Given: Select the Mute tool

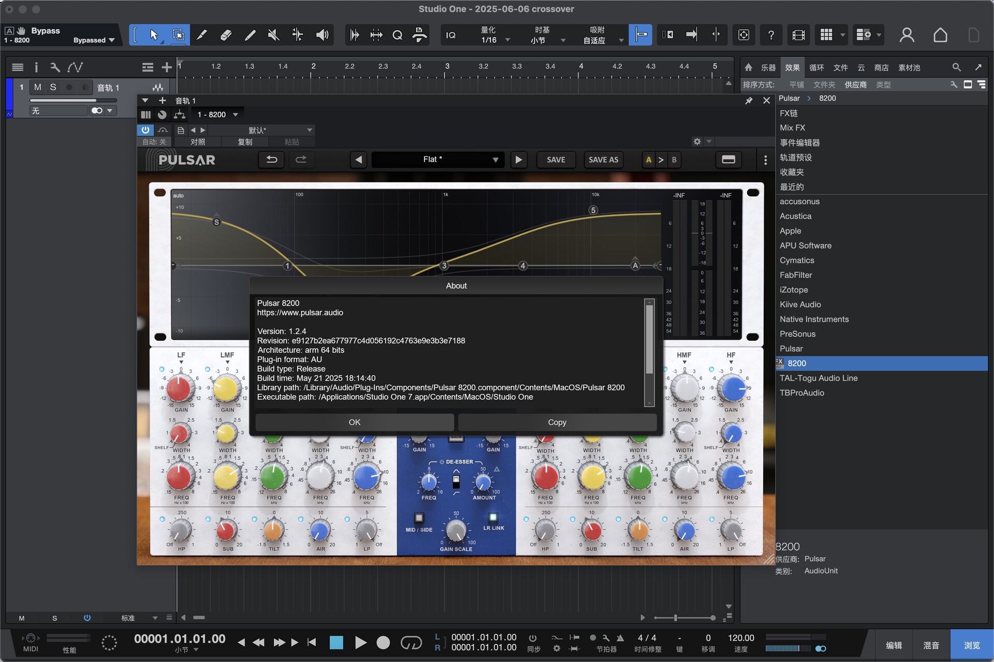Looking at the screenshot, I should pyautogui.click(x=273, y=35).
